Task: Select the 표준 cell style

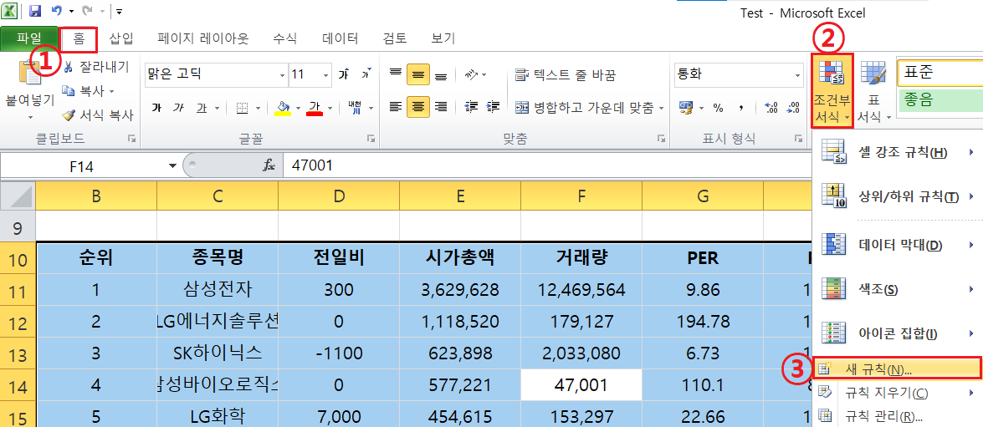Action: (x=939, y=72)
